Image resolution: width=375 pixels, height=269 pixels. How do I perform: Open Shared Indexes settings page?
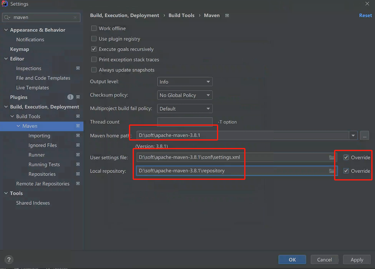[x=33, y=203]
